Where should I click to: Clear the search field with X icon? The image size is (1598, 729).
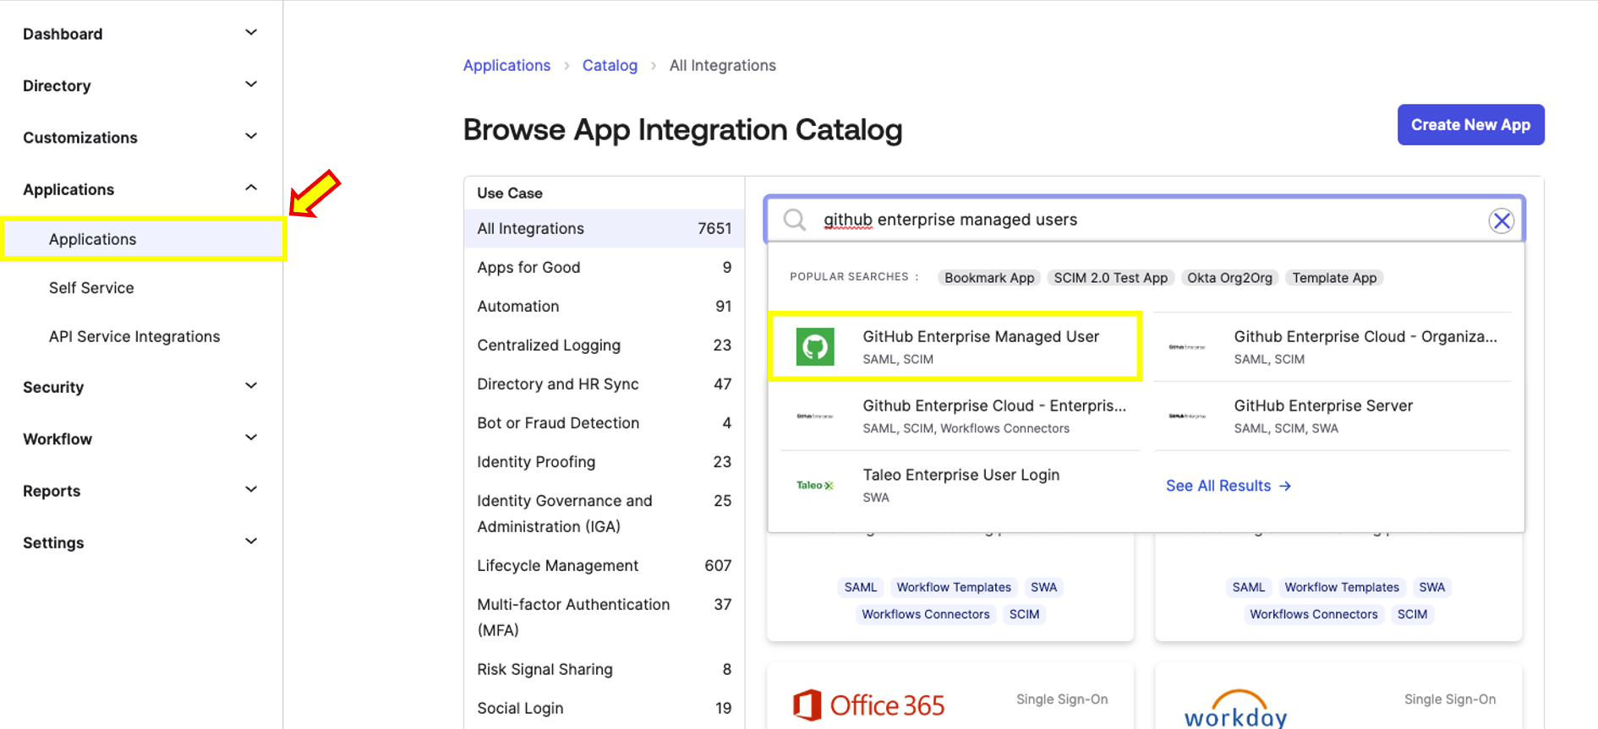(1502, 221)
